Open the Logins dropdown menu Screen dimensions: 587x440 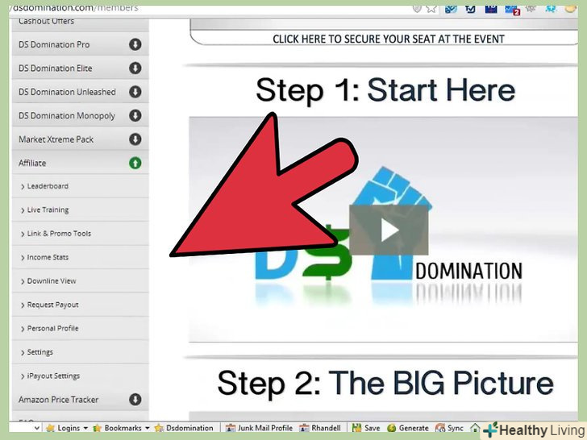(x=67, y=428)
